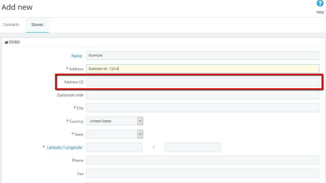Click the City input field
The height and width of the screenshot is (183, 326).
[203, 108]
